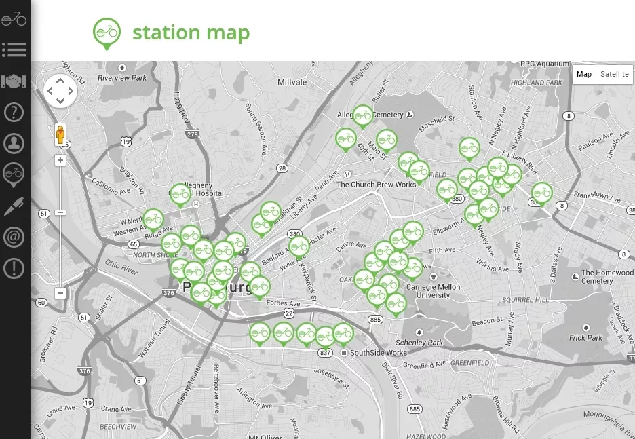This screenshot has width=635, height=439.
Task: Open the station marker nearest Frankstown Ave
Action: pyautogui.click(x=541, y=193)
